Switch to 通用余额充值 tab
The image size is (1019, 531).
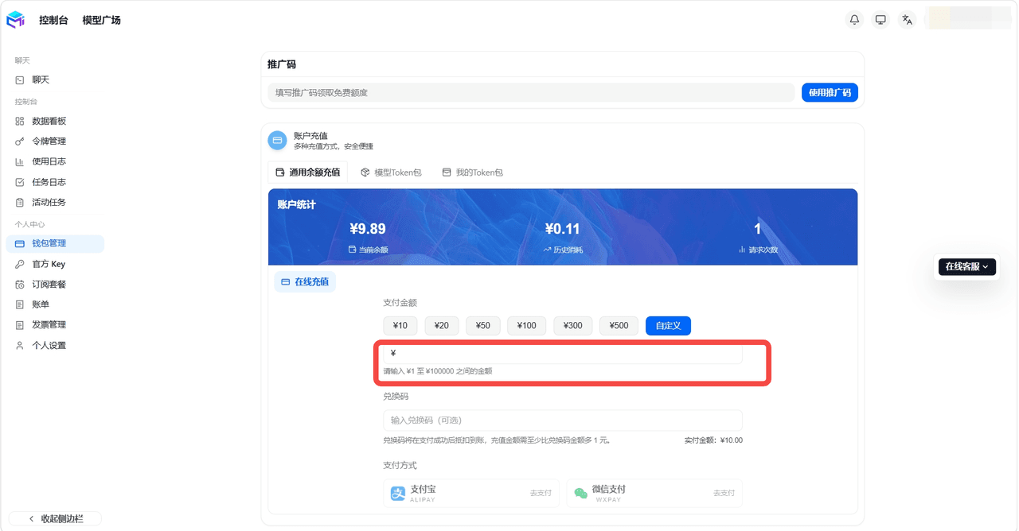tap(308, 172)
